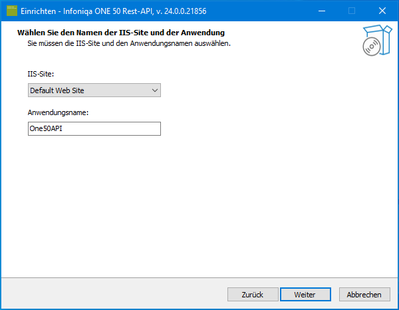The width and height of the screenshot is (399, 310).
Task: Click the Zurück button
Action: coord(253,295)
